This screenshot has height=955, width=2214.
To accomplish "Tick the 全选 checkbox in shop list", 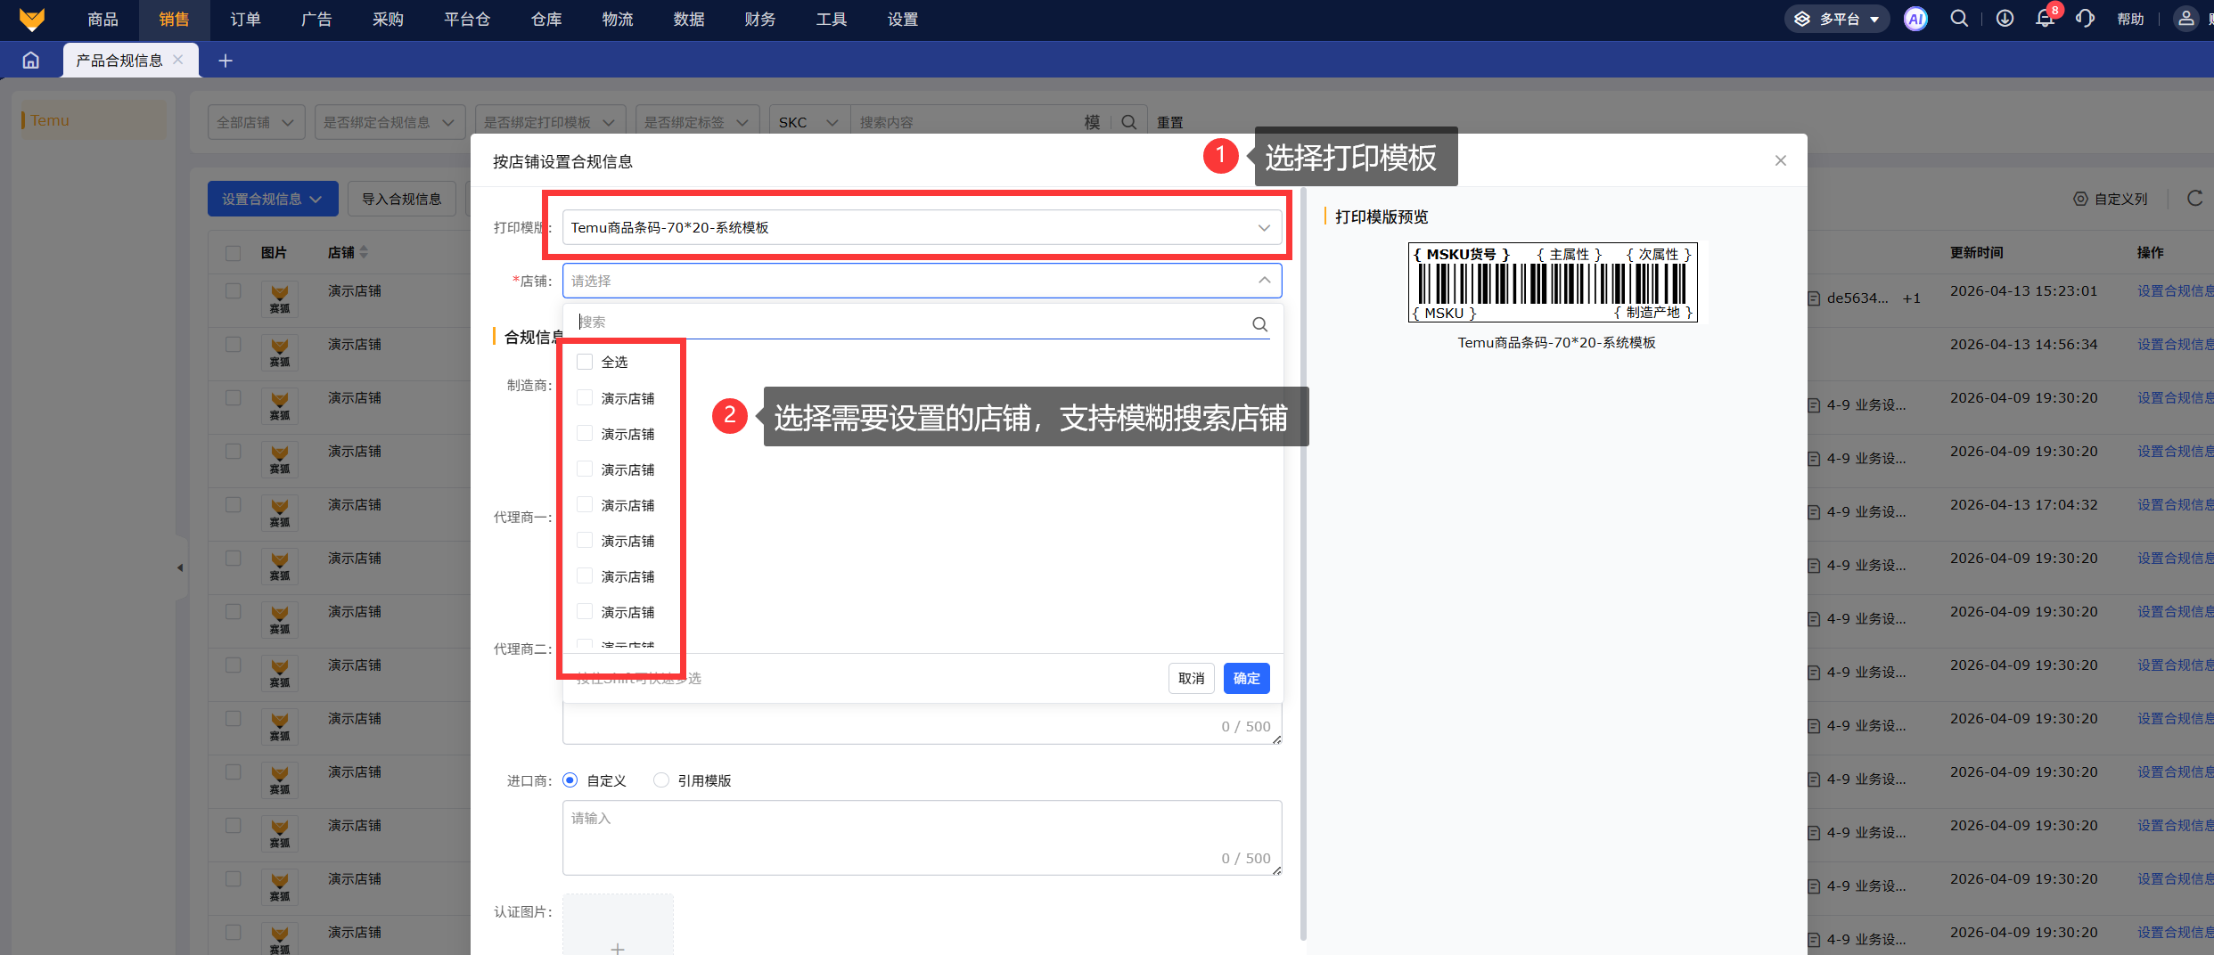I will [585, 362].
